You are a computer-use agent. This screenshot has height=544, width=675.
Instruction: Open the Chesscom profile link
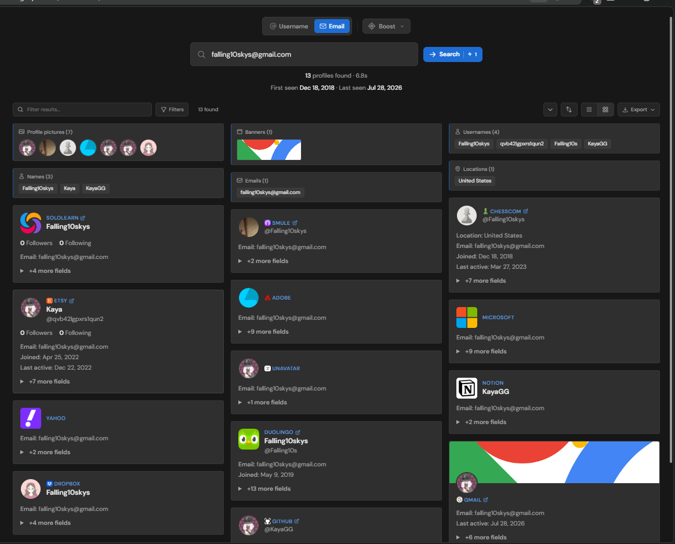505,211
